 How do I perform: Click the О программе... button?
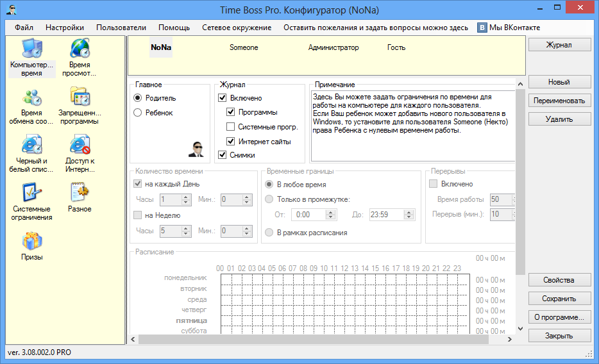click(x=559, y=317)
